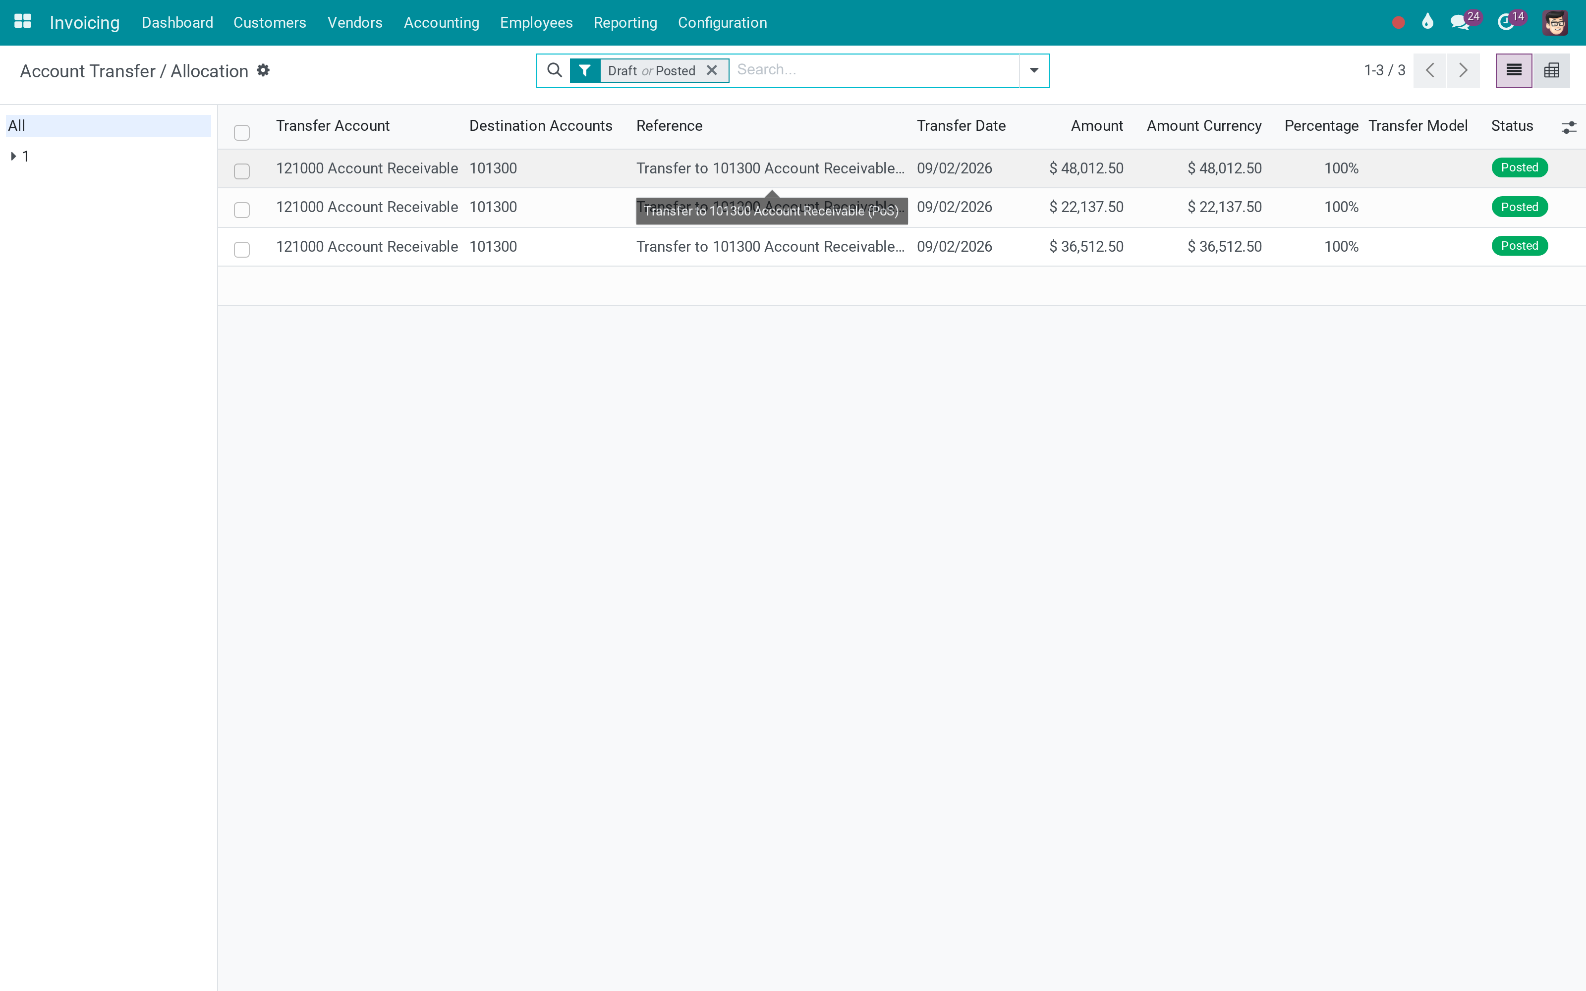The width and height of the screenshot is (1586, 991).
Task: Open the Configuration menu
Action: (x=722, y=22)
